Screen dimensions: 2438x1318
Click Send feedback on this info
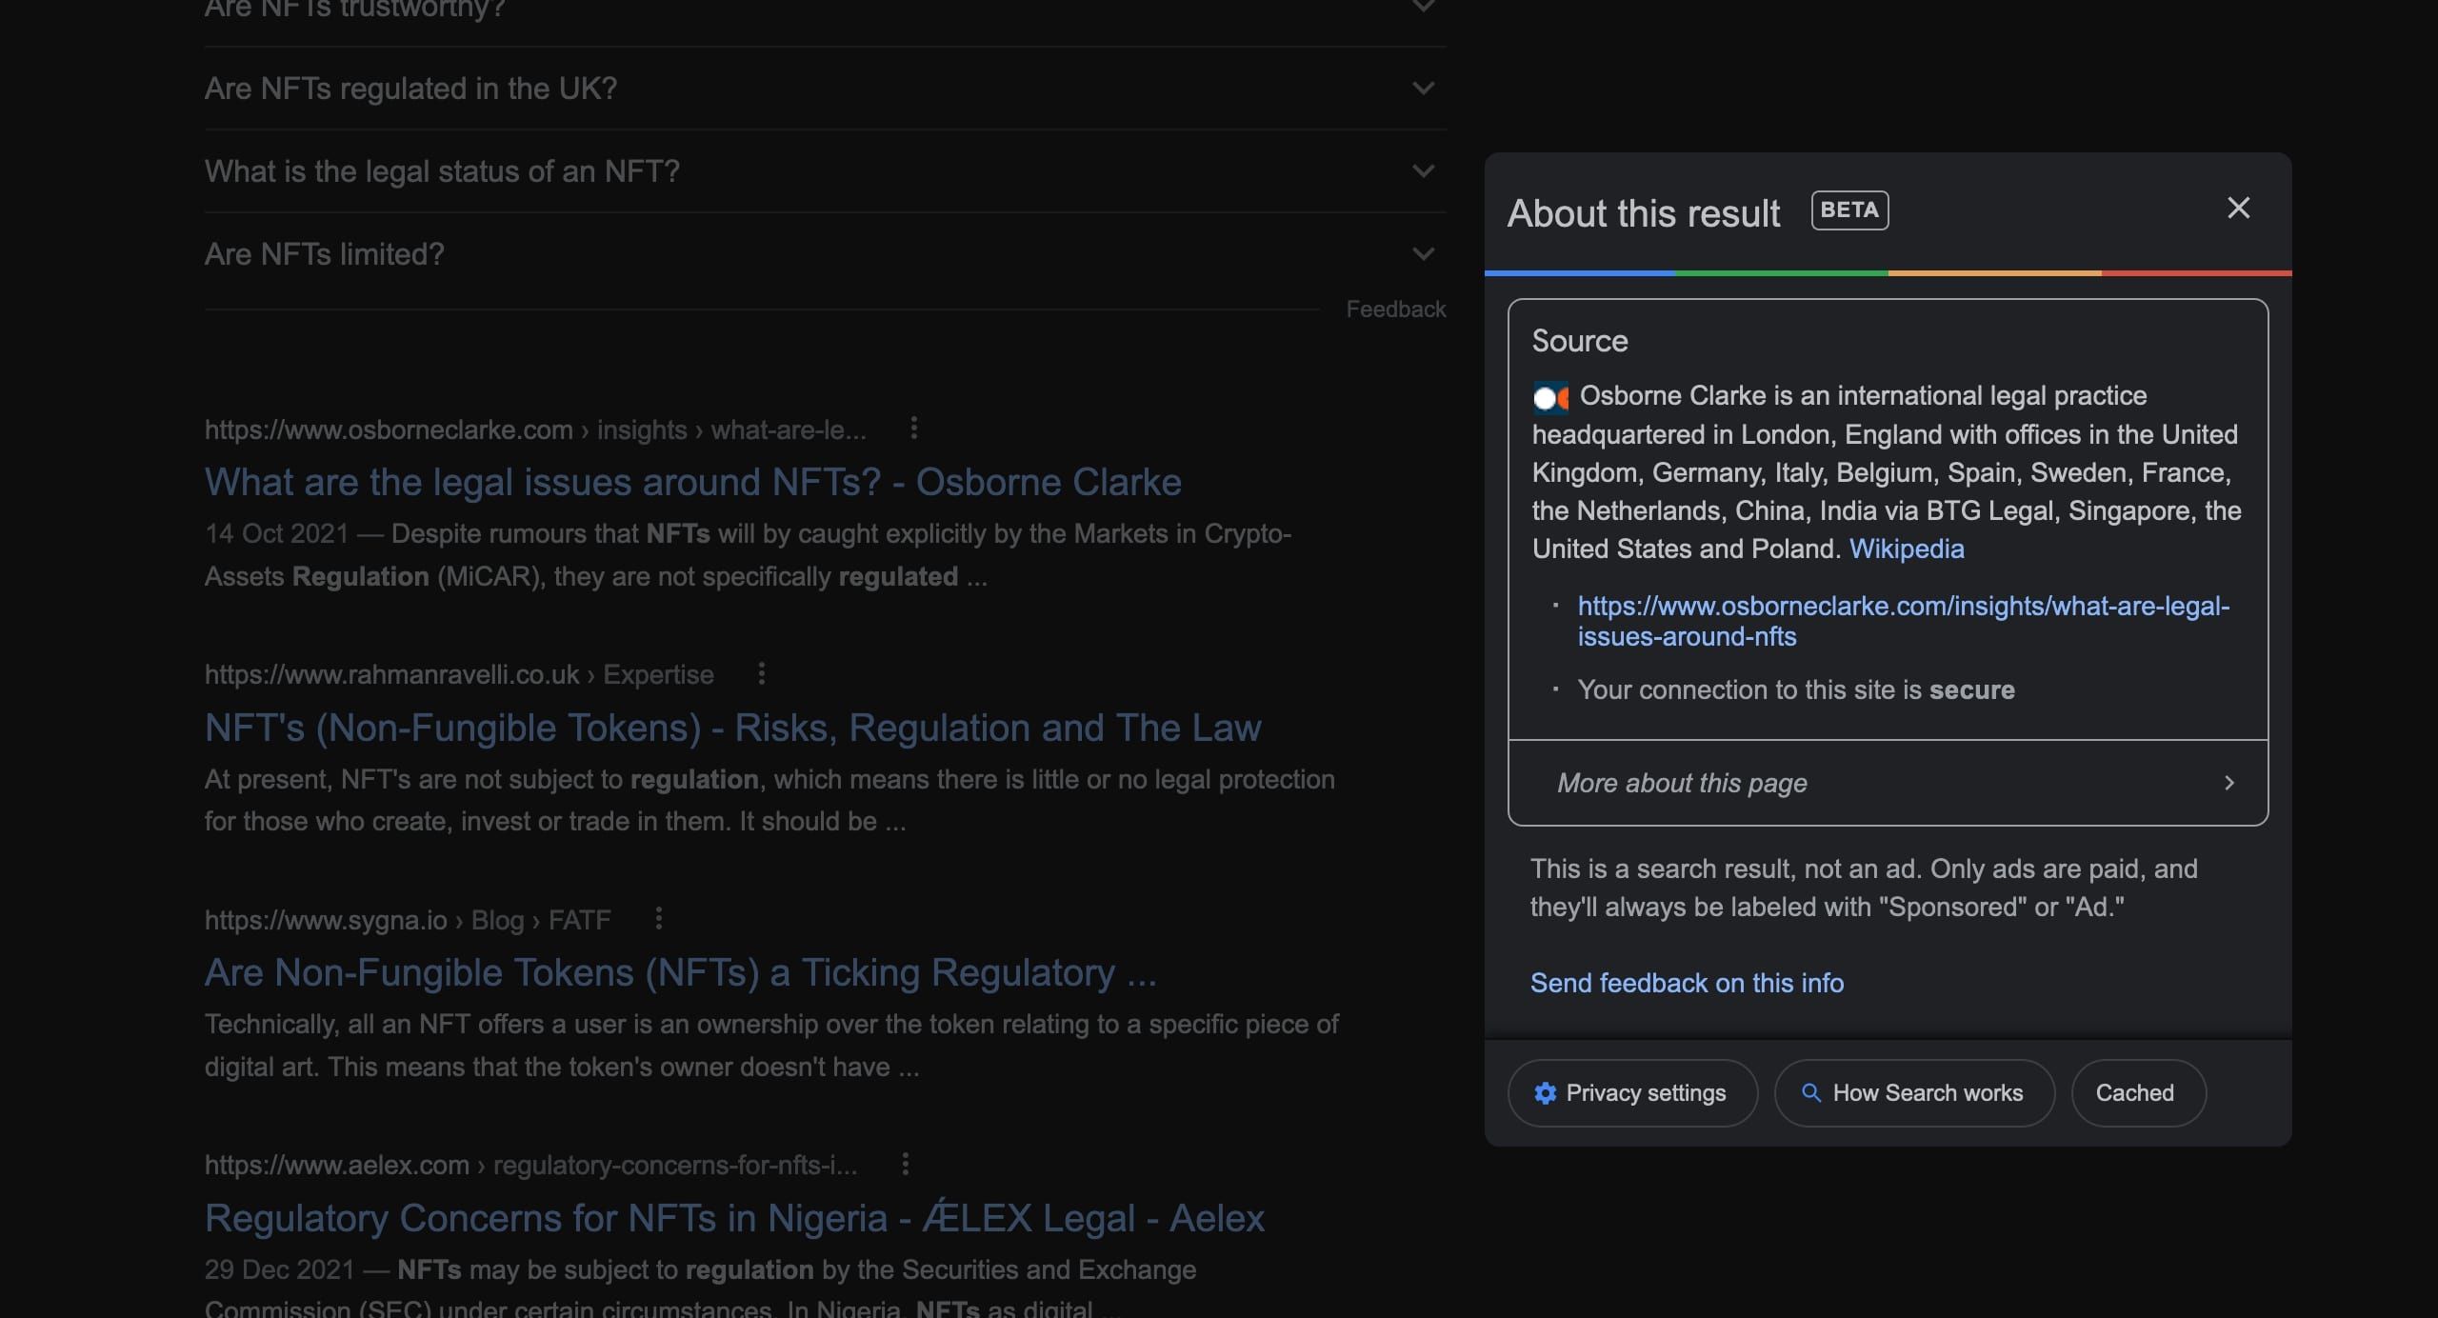[1687, 983]
